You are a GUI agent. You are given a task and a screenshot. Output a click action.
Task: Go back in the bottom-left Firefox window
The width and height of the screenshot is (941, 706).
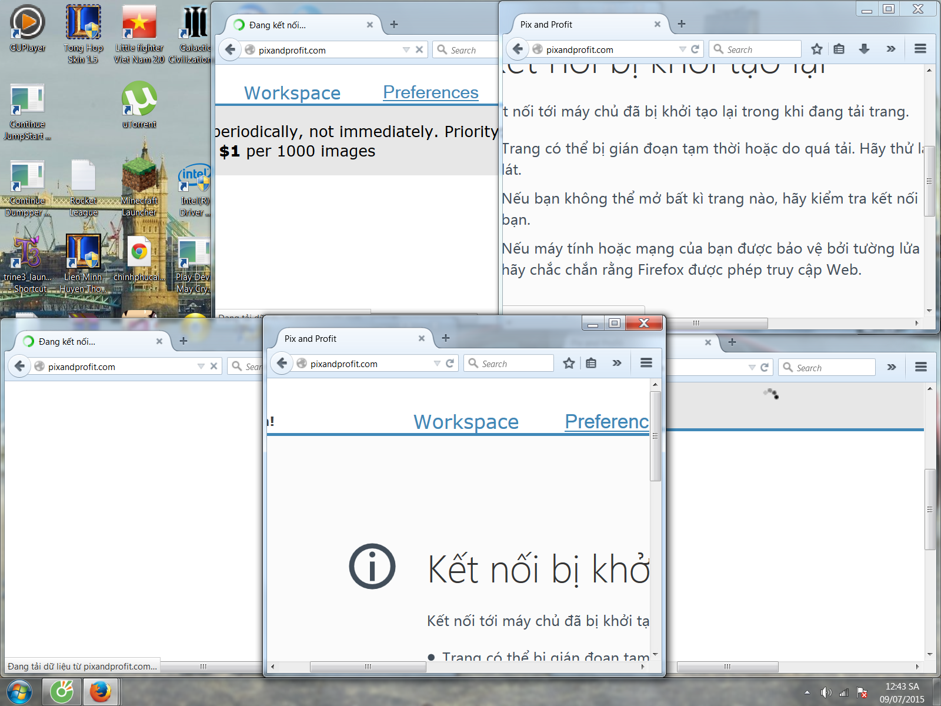19,366
